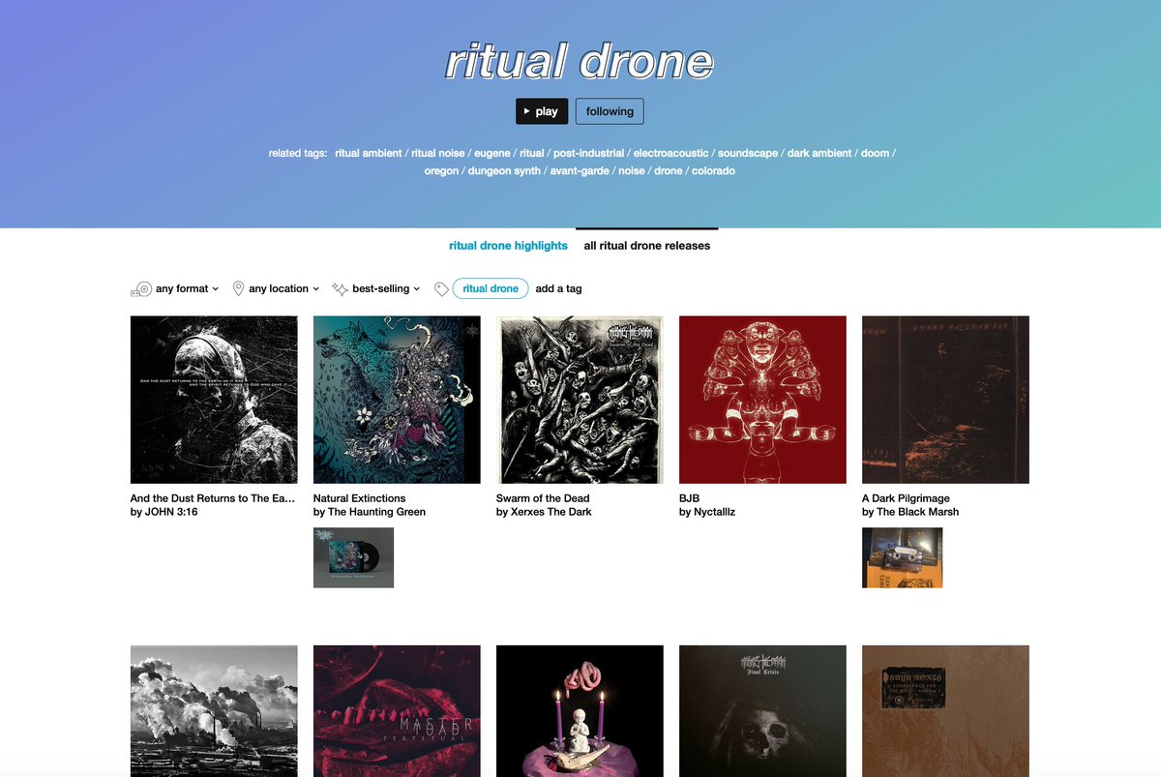Click 'by The Black Marsh' artist text
The width and height of the screenshot is (1161, 777).
tap(910, 512)
